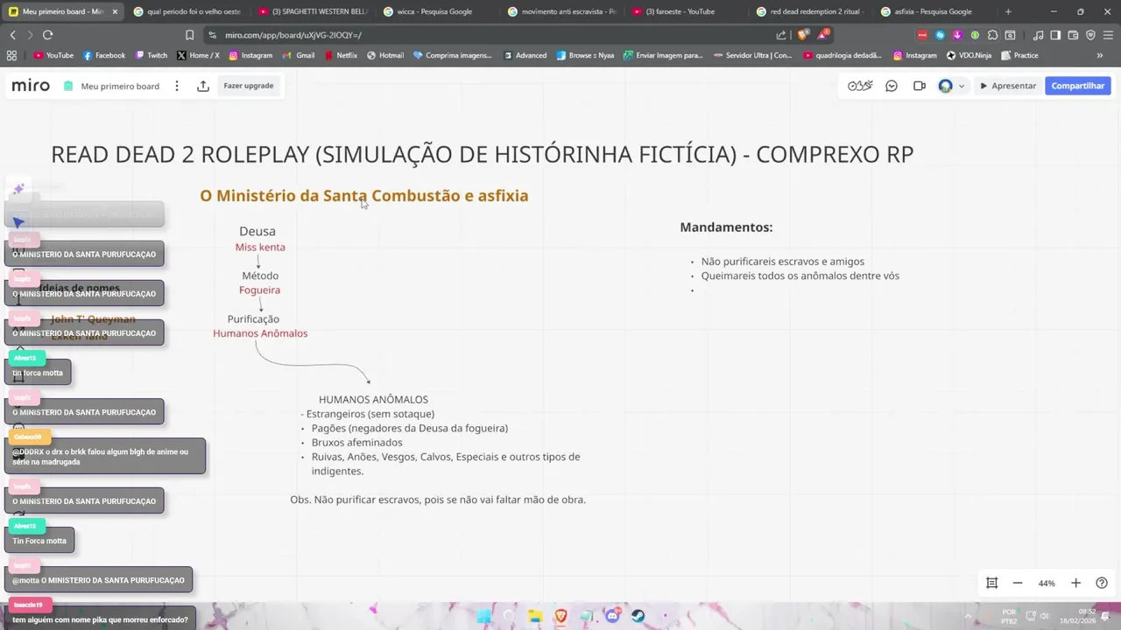Open the Brave VPN shield icon
Screen dimensions: 1121x630
pos(1090,35)
